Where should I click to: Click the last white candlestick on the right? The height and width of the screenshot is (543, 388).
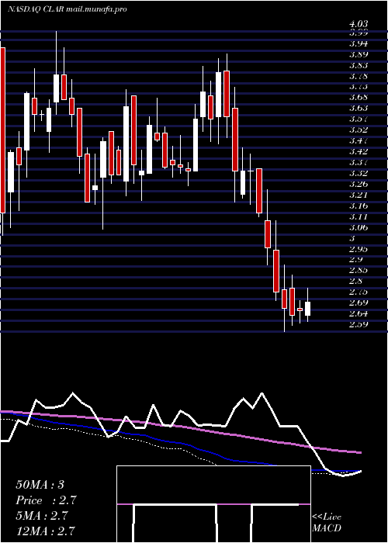point(307,309)
